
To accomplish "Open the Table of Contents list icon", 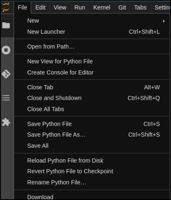I will (6, 98).
